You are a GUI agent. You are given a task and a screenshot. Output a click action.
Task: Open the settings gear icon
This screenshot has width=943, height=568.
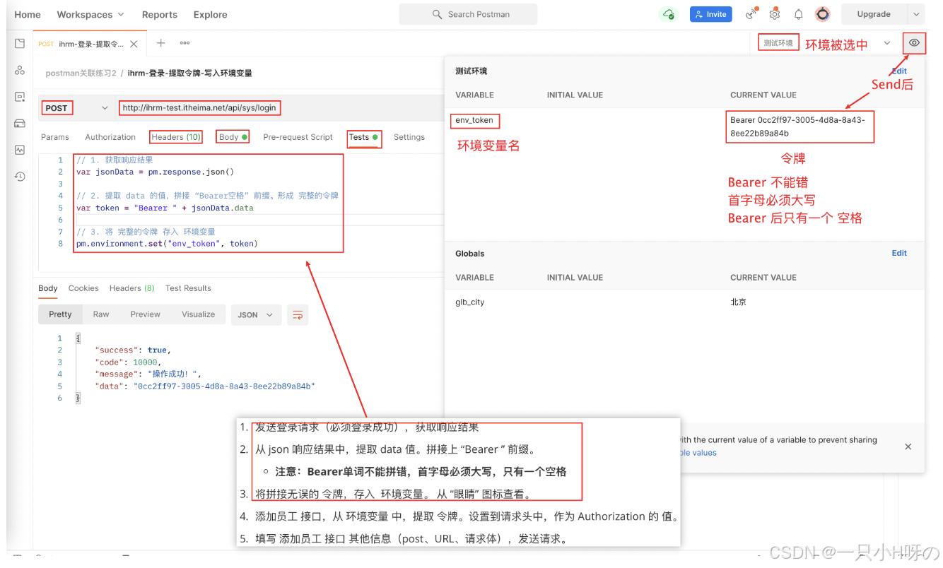click(x=775, y=14)
